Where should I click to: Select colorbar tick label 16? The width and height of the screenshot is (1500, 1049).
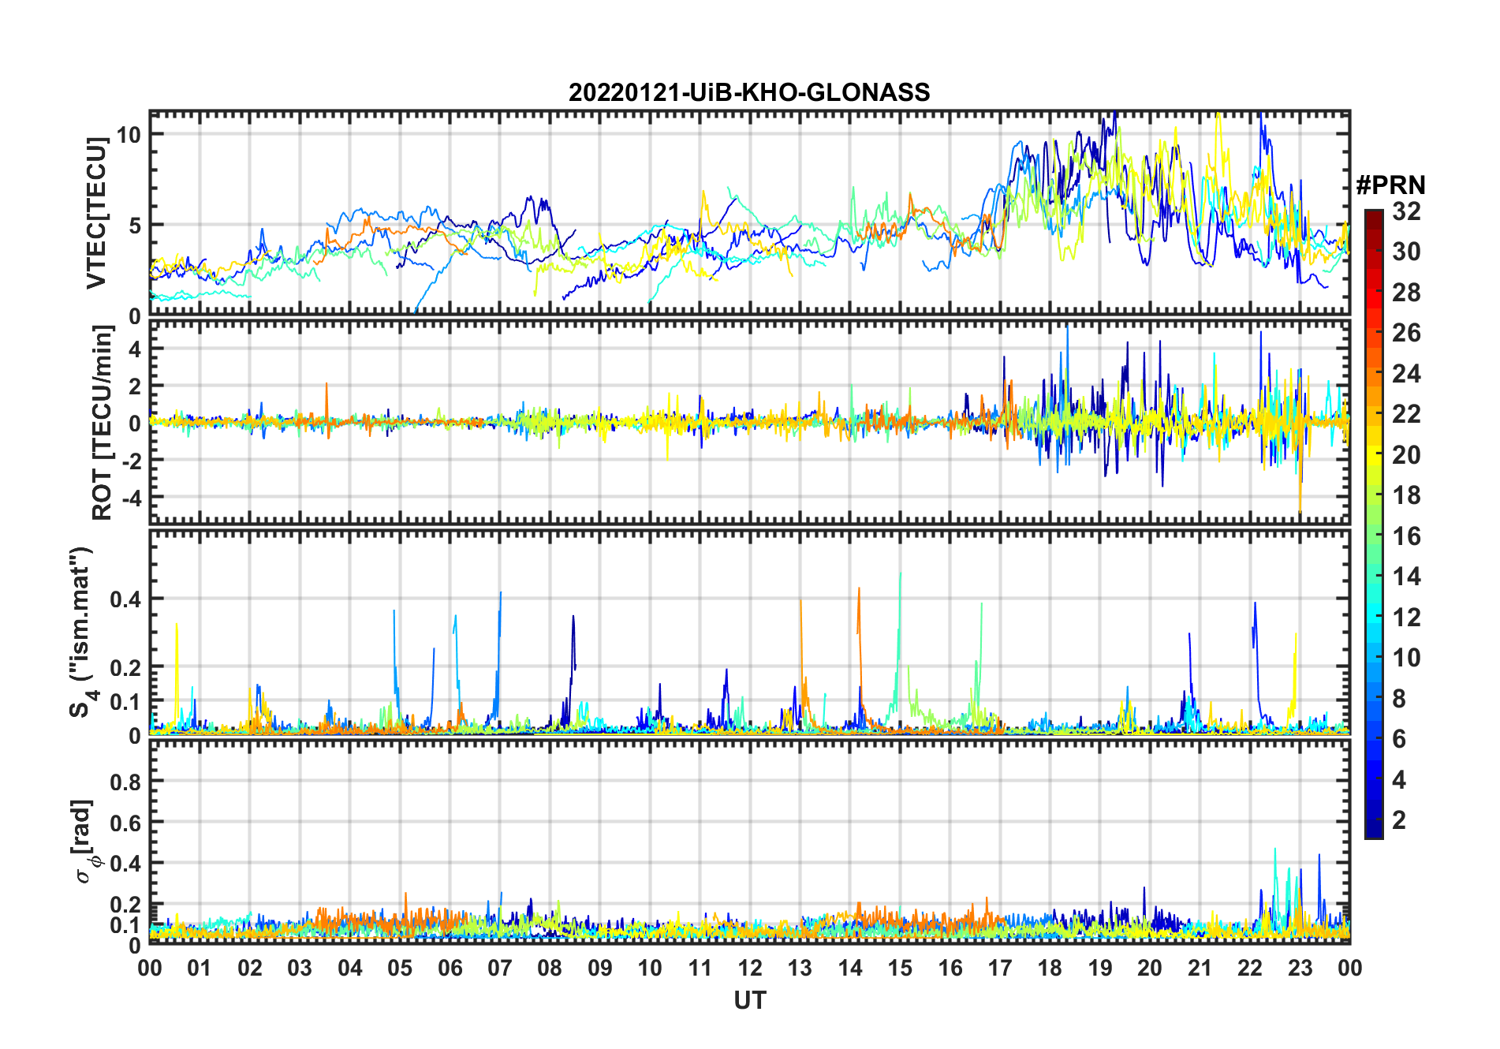pos(1406,536)
